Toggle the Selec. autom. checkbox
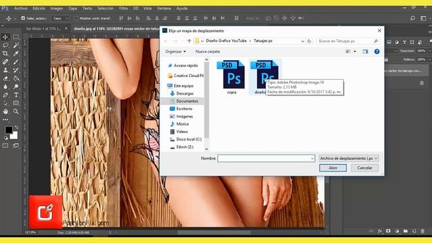The image size is (432, 243). point(23,18)
